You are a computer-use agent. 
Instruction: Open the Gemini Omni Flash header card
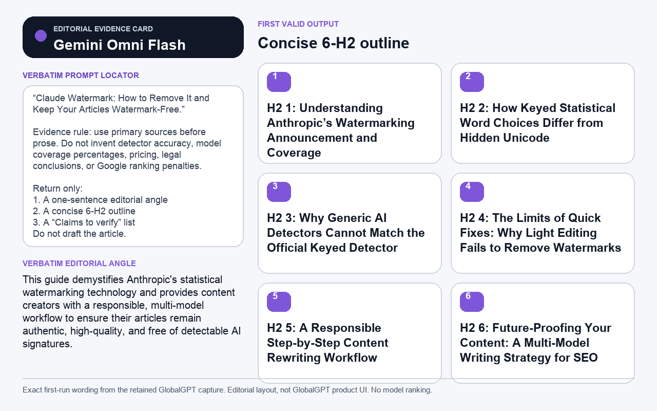(133, 37)
